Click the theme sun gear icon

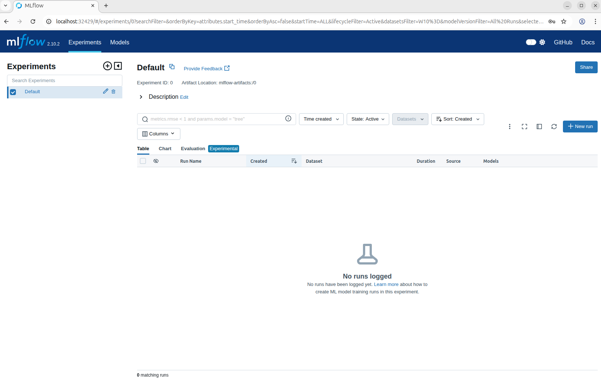[x=542, y=42]
